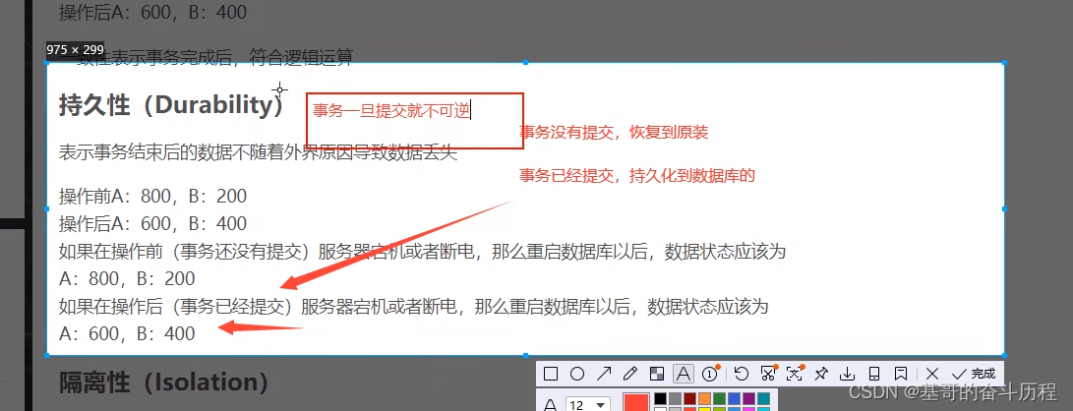Click the text recognition bracket icon
Viewport: 1073px width, 411px height.
(x=794, y=374)
